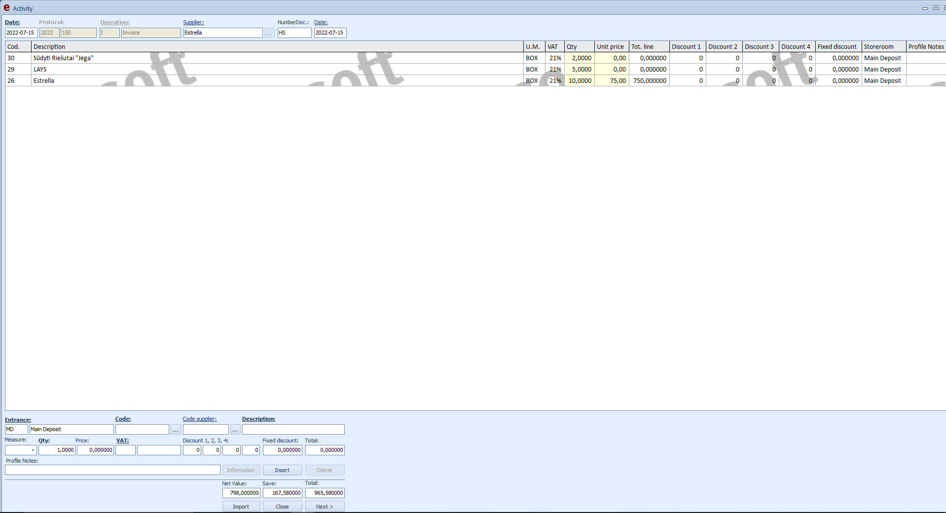Viewport: 946px width, 513px height.
Task: Click the Activity window app icon
Action: (7, 8)
